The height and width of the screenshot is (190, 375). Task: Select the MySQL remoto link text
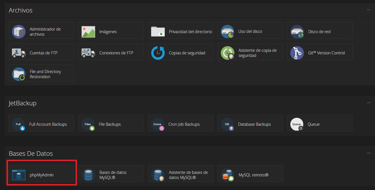click(x=253, y=175)
